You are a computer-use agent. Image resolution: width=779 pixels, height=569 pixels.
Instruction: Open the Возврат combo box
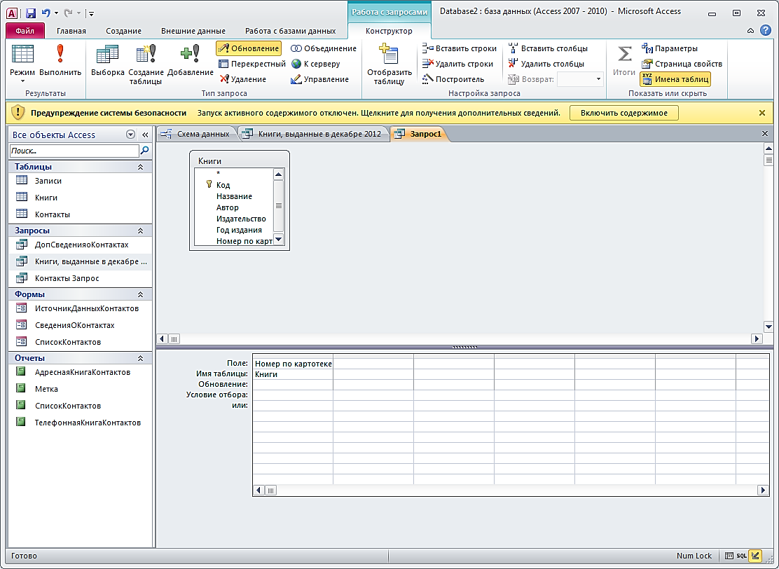coord(580,79)
